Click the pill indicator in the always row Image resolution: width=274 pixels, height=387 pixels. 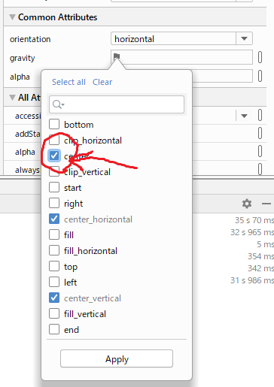pos(260,169)
